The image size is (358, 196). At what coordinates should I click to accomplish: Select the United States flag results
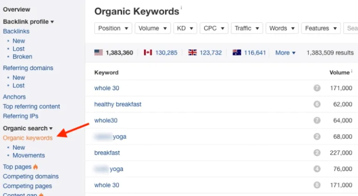pyautogui.click(x=114, y=53)
